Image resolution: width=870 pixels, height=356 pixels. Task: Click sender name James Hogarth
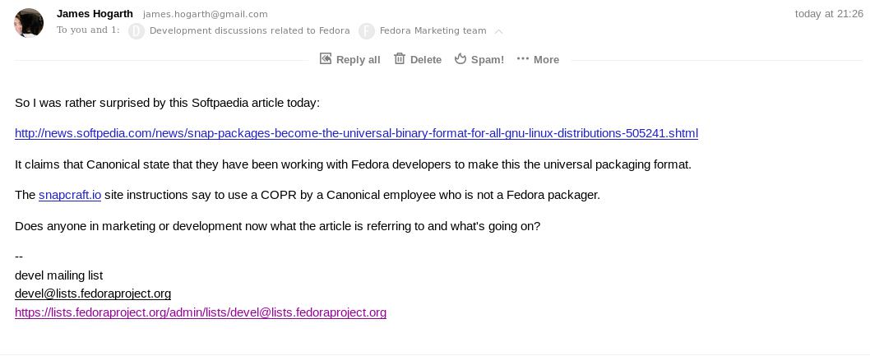95,13
